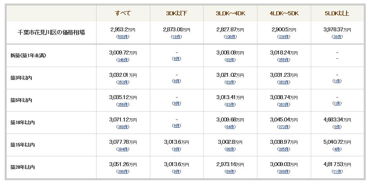The image size is (372, 190).
Task: Click 346件 in the 新築 row
Action: 123,60
